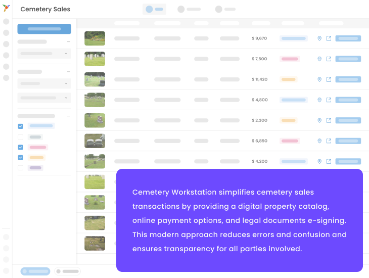This screenshot has width=369, height=278.
Task: Open external link icon in $9,670 row
Action: [x=329, y=38]
